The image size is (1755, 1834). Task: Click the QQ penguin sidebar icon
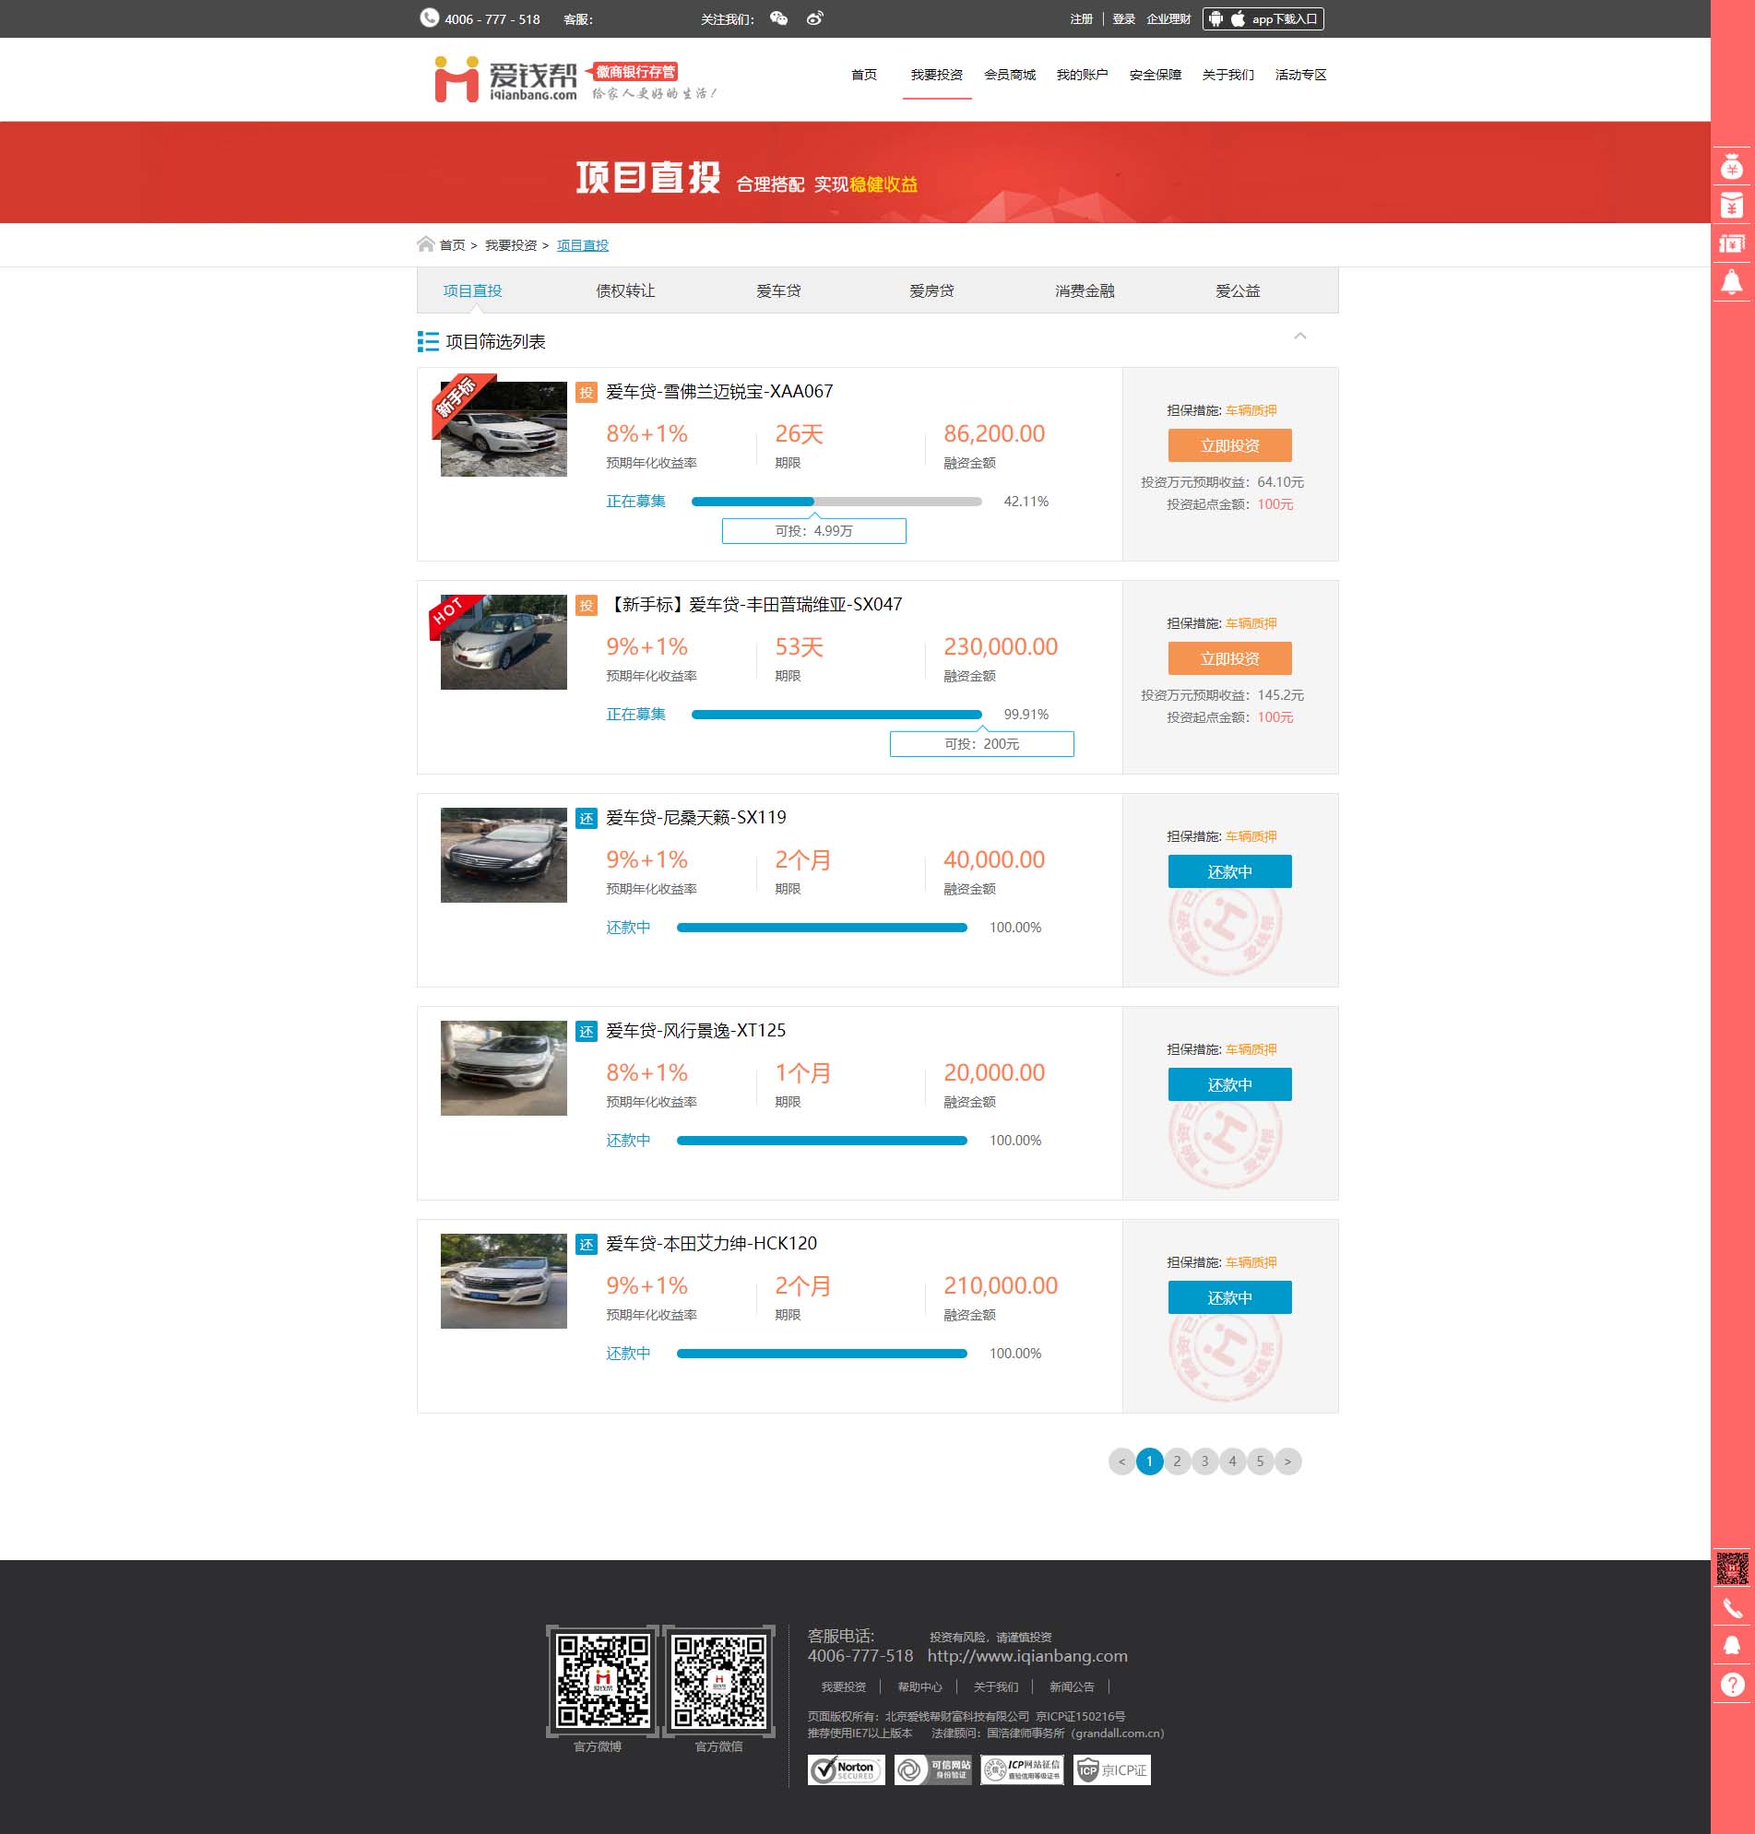(1732, 1646)
